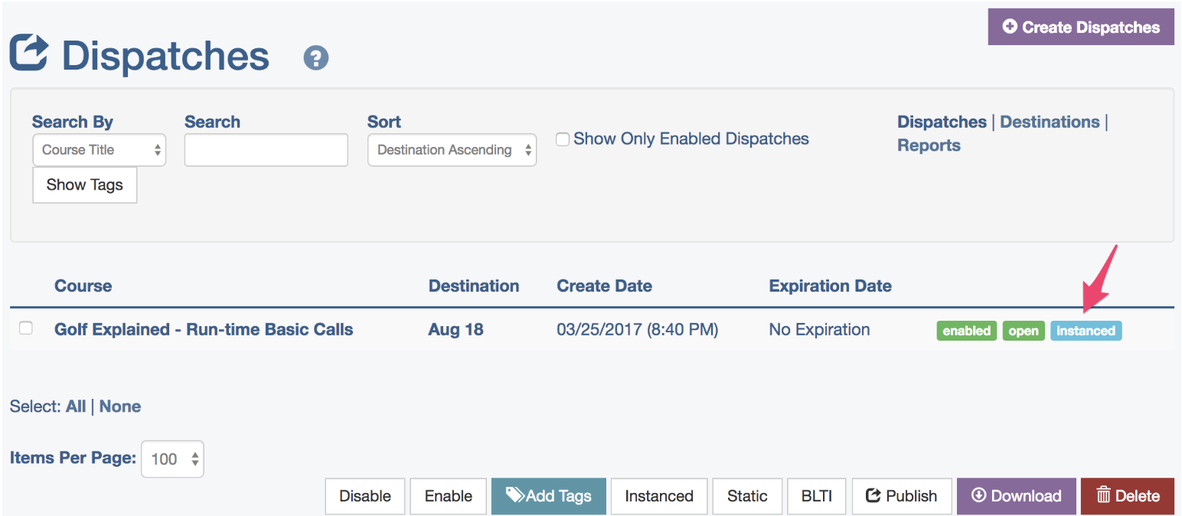Viewport: 1182px width, 516px height.
Task: Click the Dispatches share arrow logo icon
Action: pos(29,54)
